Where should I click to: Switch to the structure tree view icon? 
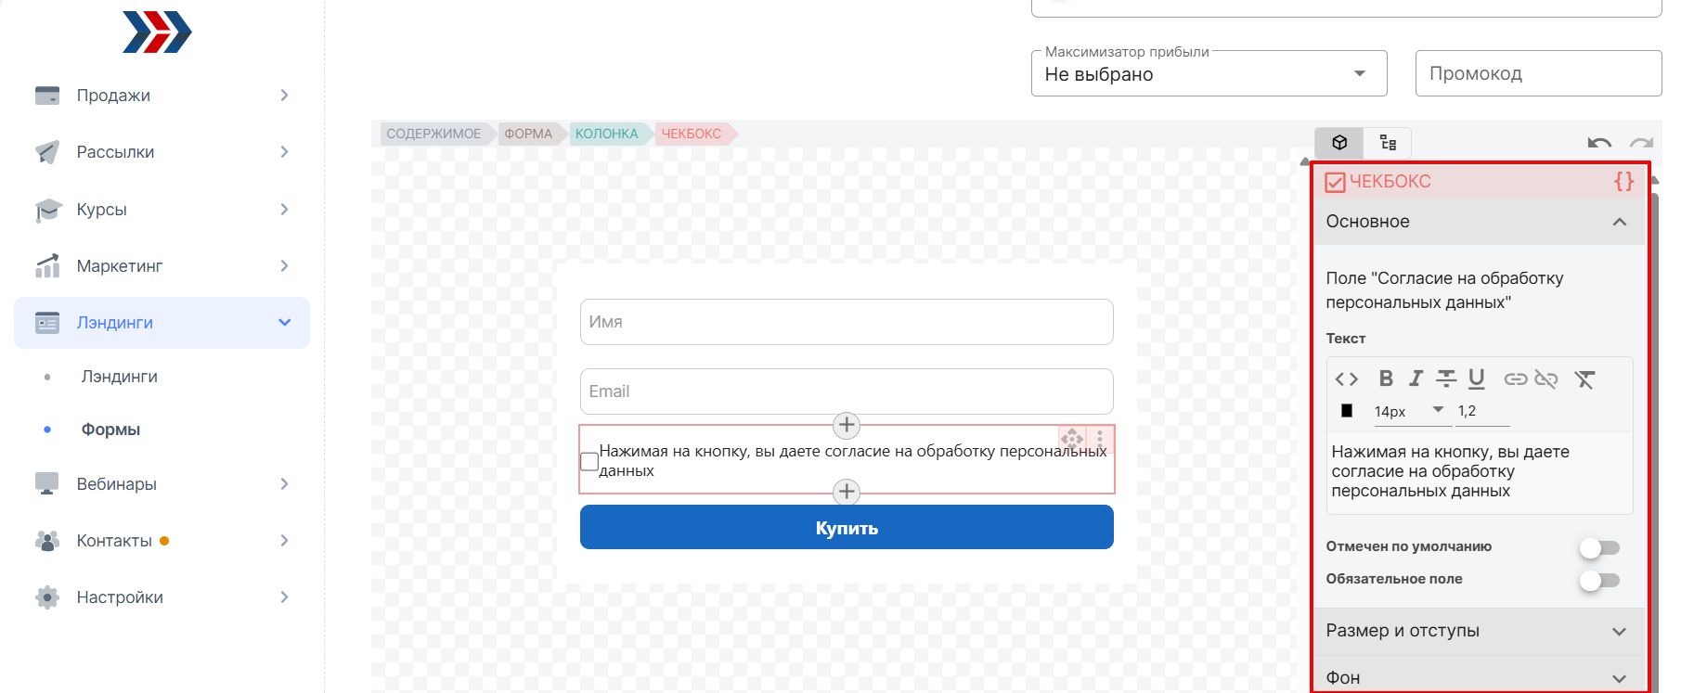point(1388,142)
